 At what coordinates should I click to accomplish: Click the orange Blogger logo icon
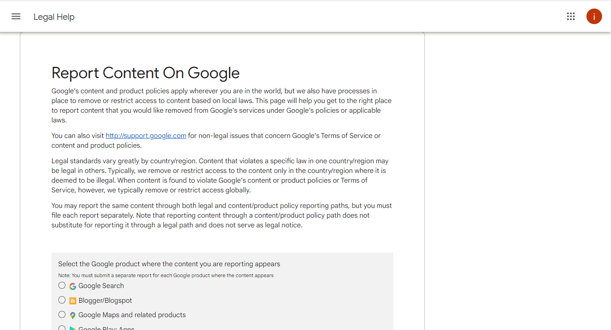[73, 301]
